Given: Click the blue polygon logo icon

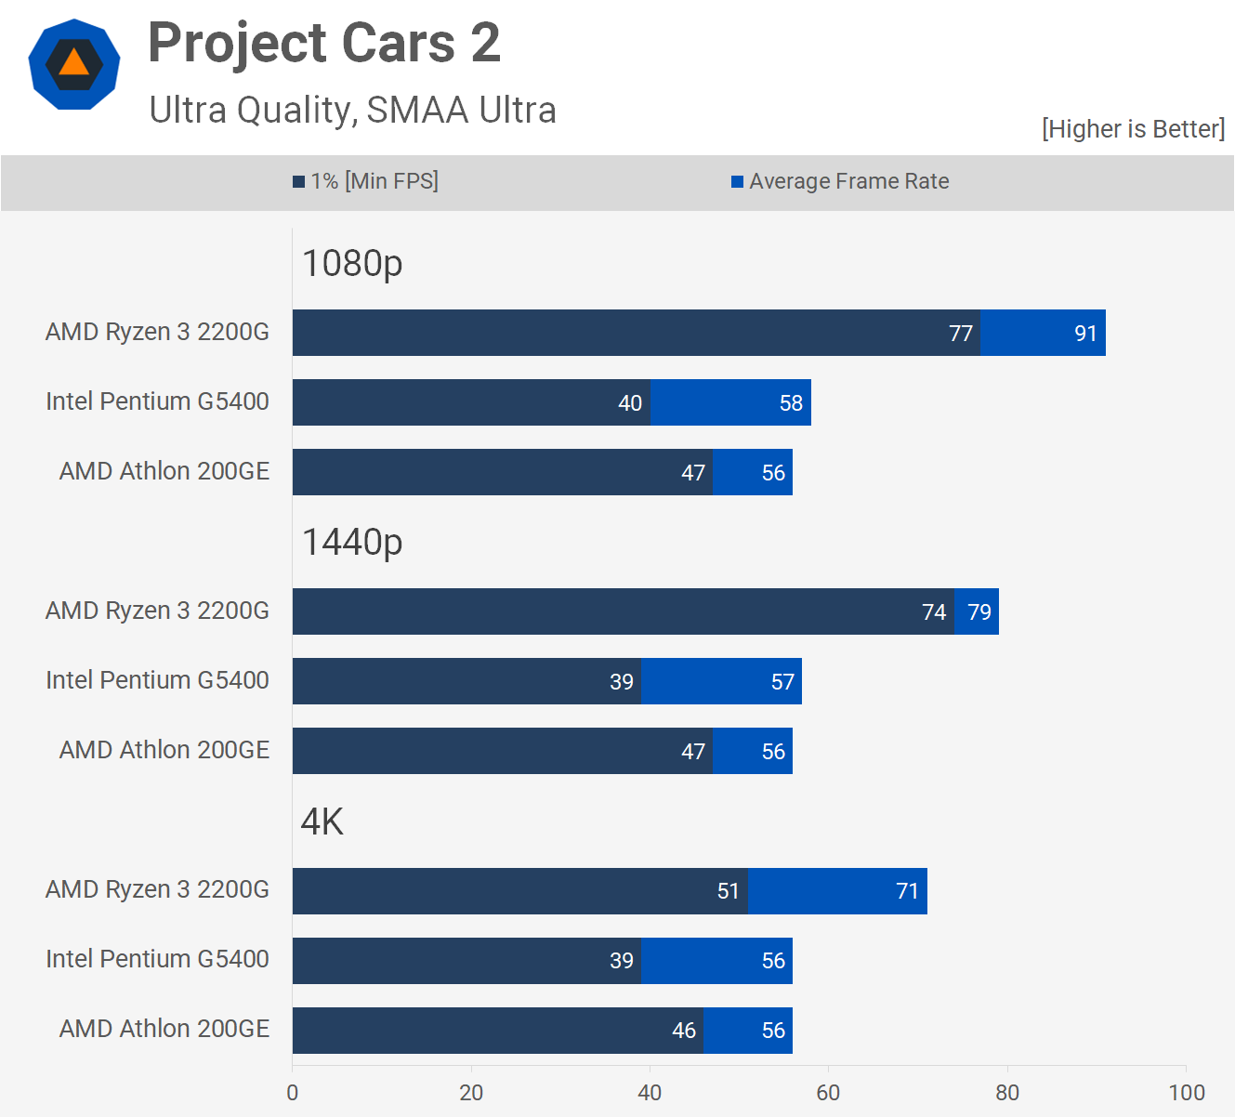Looking at the screenshot, I should (x=74, y=64).
